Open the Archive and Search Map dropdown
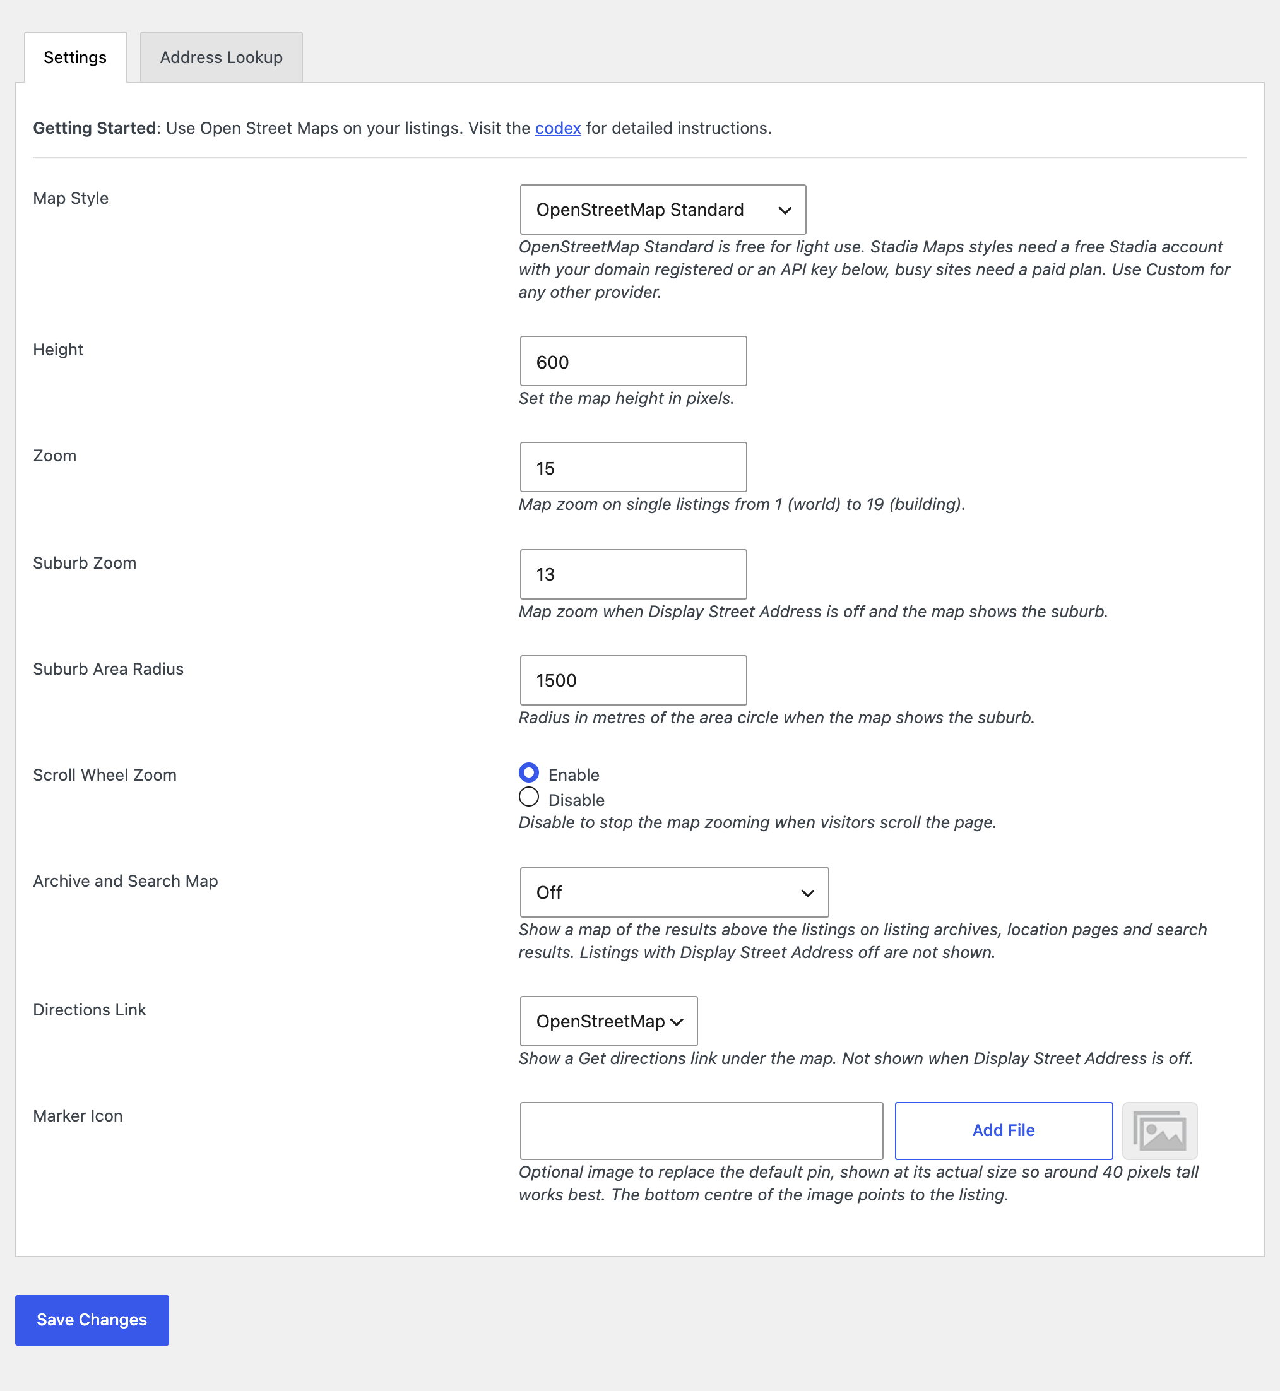This screenshot has width=1280, height=1391. (674, 892)
